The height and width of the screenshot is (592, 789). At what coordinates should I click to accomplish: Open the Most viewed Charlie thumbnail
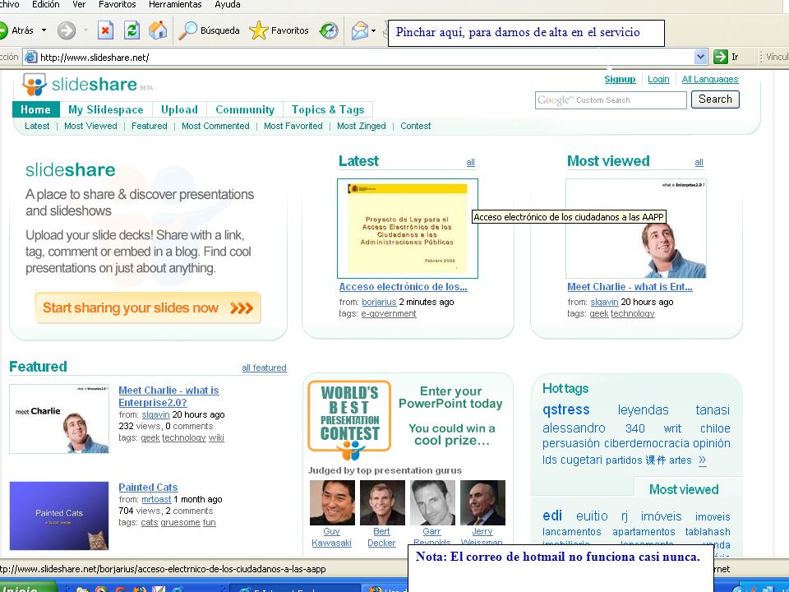pos(636,229)
